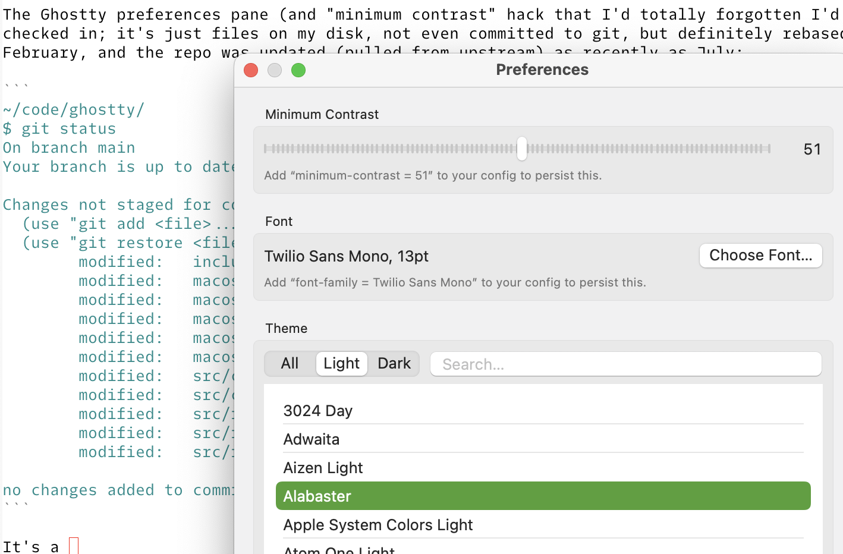Image resolution: width=843 pixels, height=554 pixels.
Task: Click the Font section heading
Action: point(279,222)
